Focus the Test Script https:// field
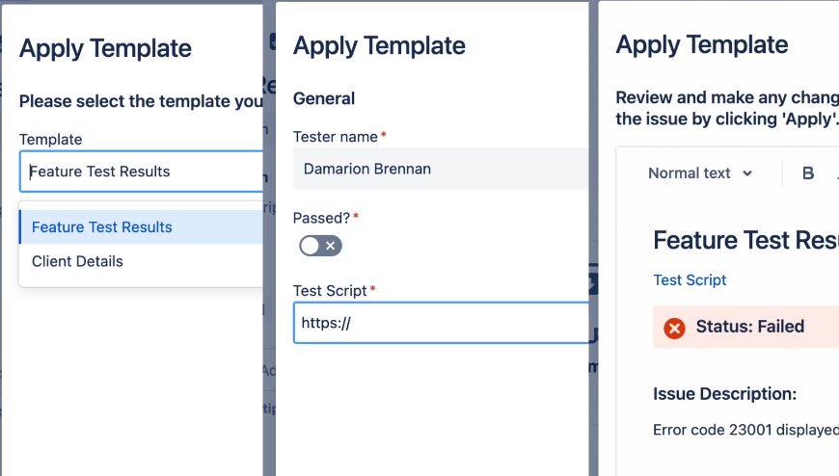The height and width of the screenshot is (476, 839). click(x=440, y=324)
